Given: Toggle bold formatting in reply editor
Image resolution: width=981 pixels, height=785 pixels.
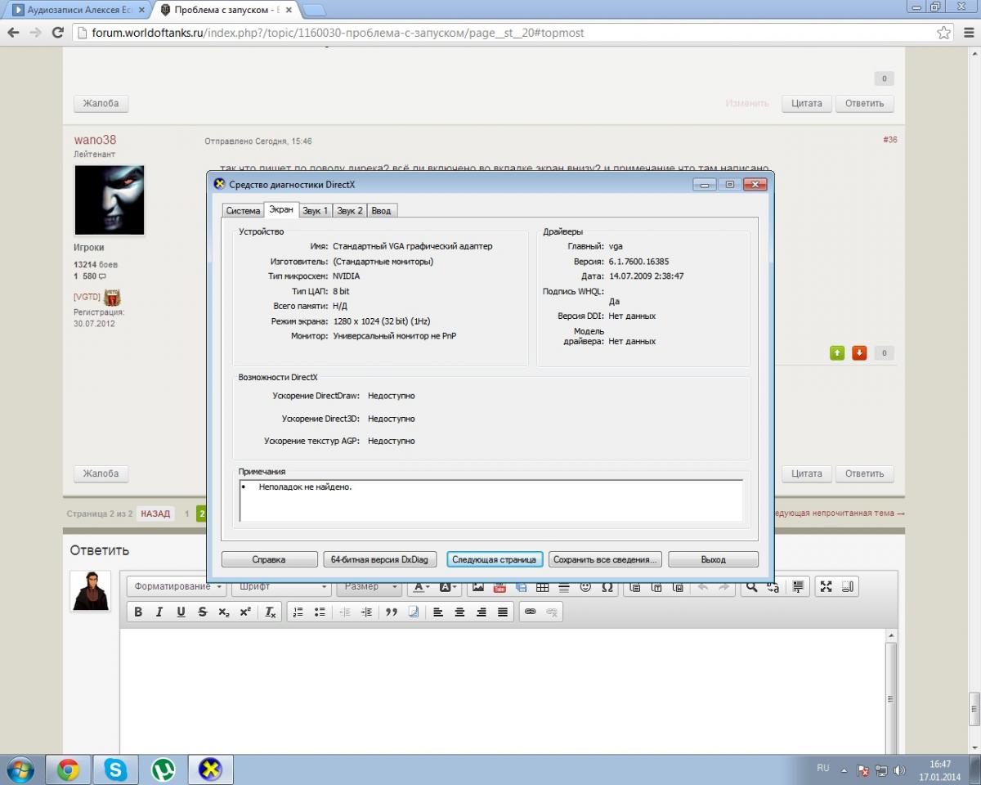Looking at the screenshot, I should coord(138,612).
